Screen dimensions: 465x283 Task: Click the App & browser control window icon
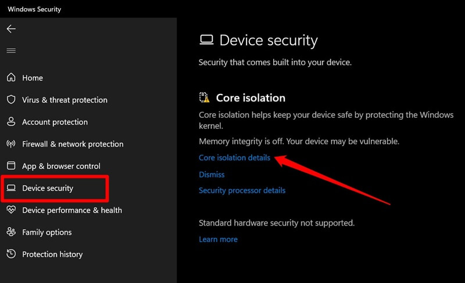pos(11,166)
